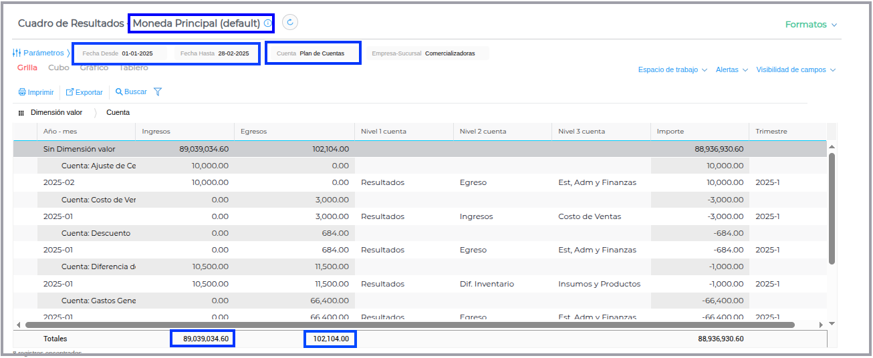Screen dimensions: 873x358
Task: Select the Grilla tab
Action: click(27, 67)
